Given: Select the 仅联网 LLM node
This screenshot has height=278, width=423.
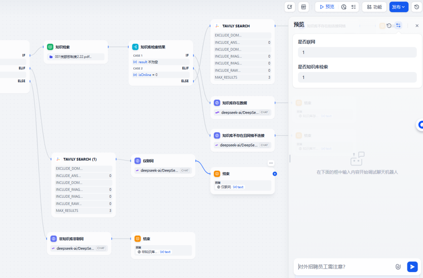Looking at the screenshot, I should click(x=163, y=161).
